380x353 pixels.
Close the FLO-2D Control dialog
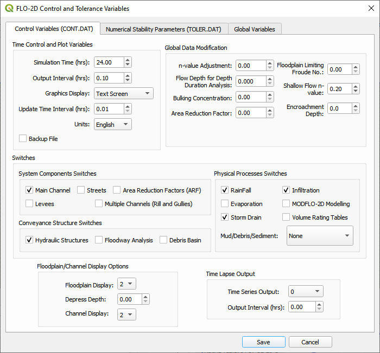[371, 8]
